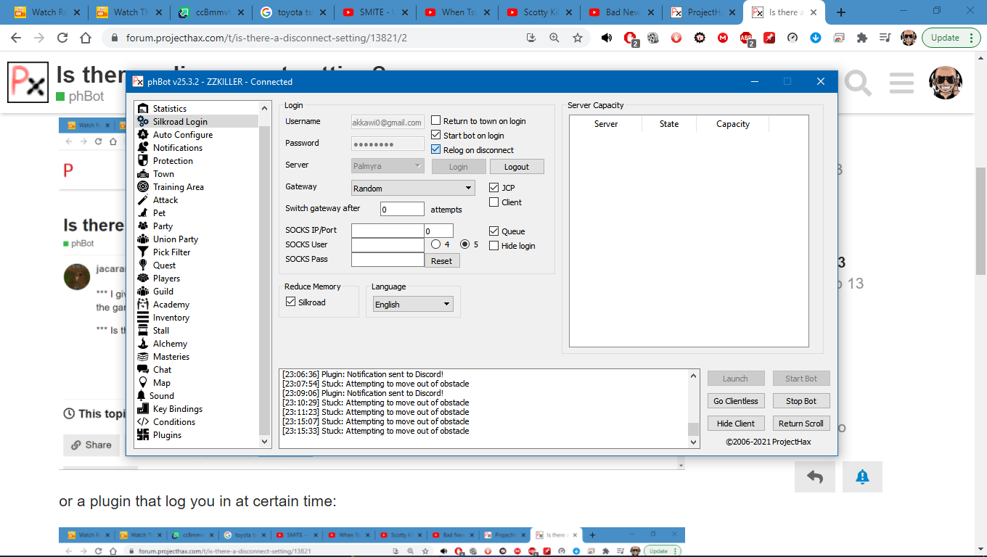Open the Alchemy flask icon
Screen dimensions: 987x557
tap(143, 344)
